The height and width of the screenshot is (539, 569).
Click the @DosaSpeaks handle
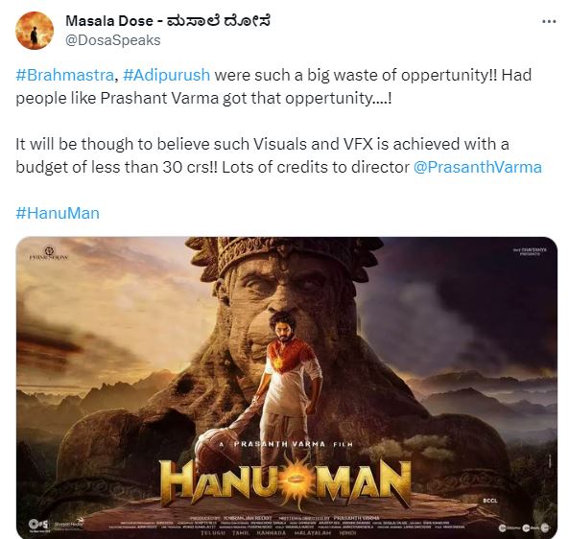point(113,40)
